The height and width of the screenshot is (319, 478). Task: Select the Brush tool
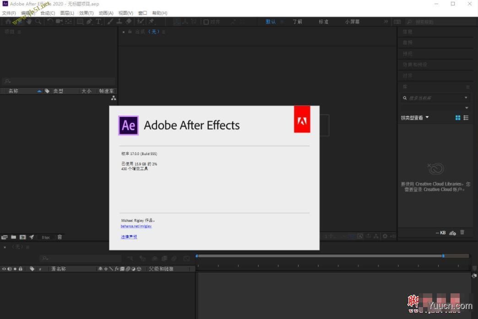tap(109, 22)
